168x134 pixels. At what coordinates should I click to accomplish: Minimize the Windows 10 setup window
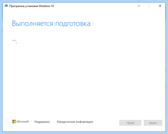point(139,6)
